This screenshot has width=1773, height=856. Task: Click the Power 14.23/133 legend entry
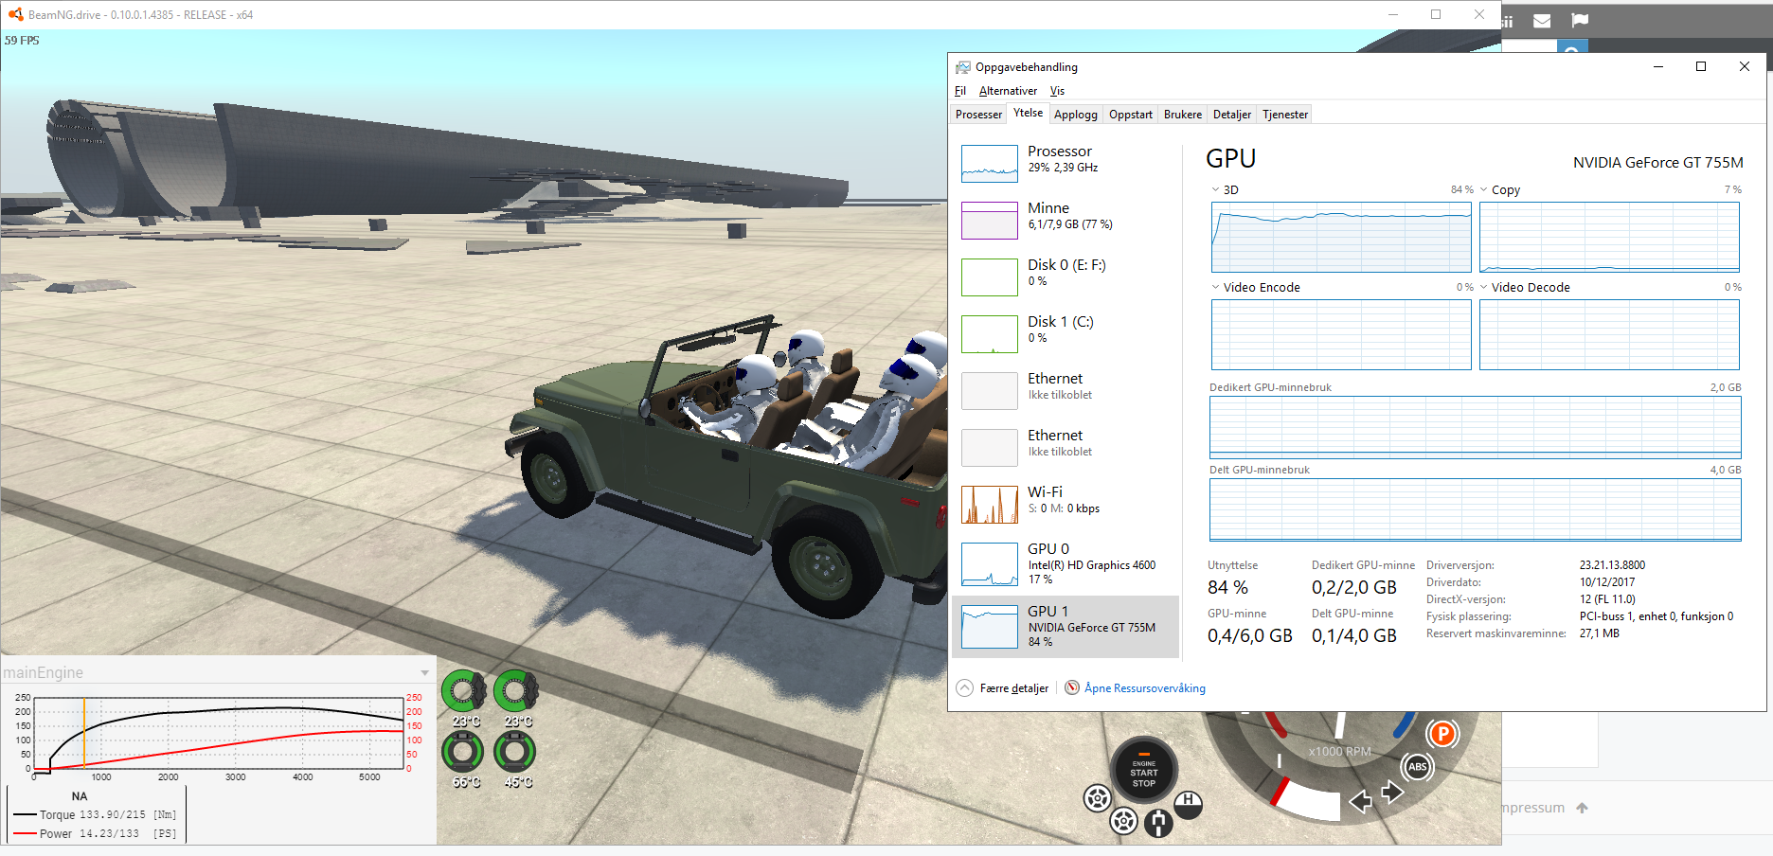coord(95,833)
